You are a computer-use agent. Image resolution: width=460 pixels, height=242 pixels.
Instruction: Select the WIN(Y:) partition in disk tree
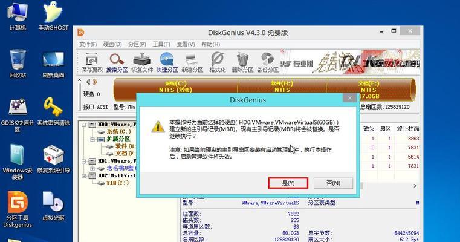click(x=117, y=182)
